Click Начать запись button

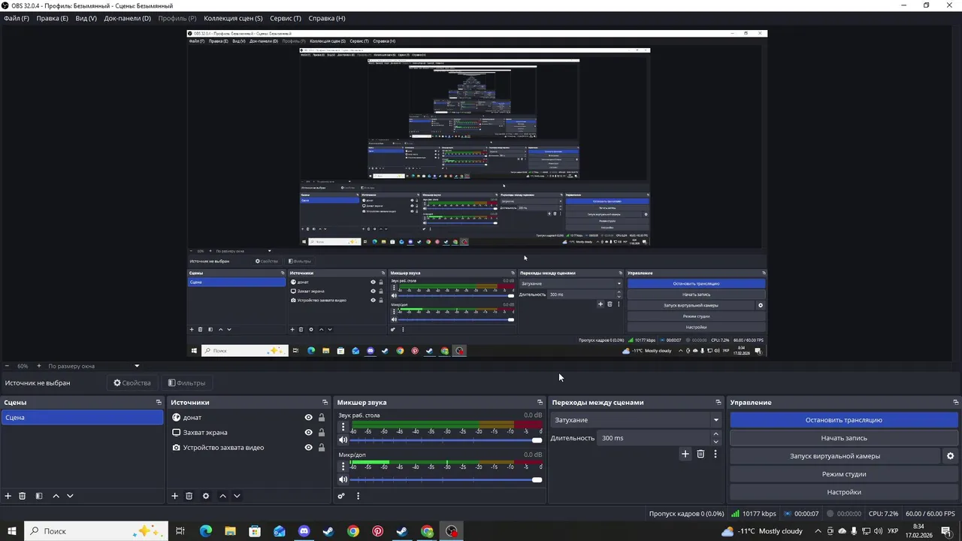pos(844,438)
